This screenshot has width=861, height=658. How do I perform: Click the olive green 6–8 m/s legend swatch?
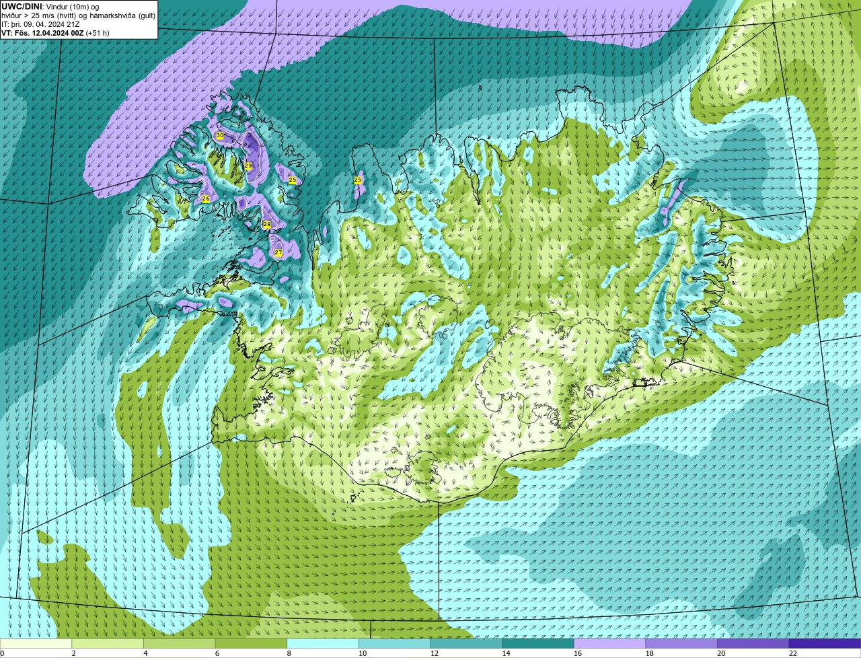pos(251,643)
